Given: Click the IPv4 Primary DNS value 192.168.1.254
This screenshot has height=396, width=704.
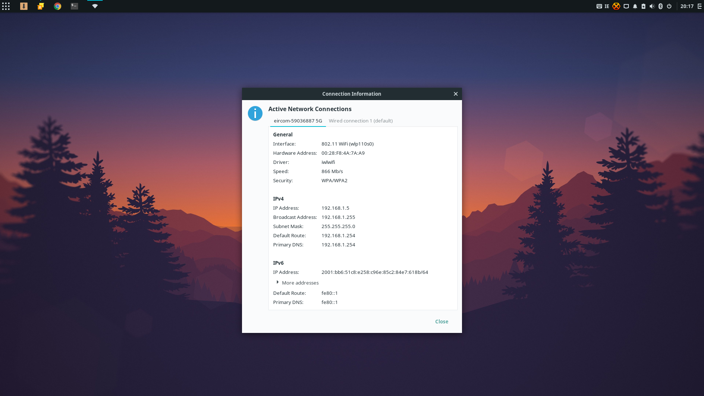Looking at the screenshot, I should [338, 245].
